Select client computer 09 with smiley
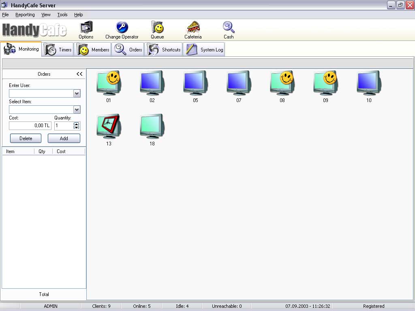The width and height of the screenshot is (415, 311). click(325, 83)
